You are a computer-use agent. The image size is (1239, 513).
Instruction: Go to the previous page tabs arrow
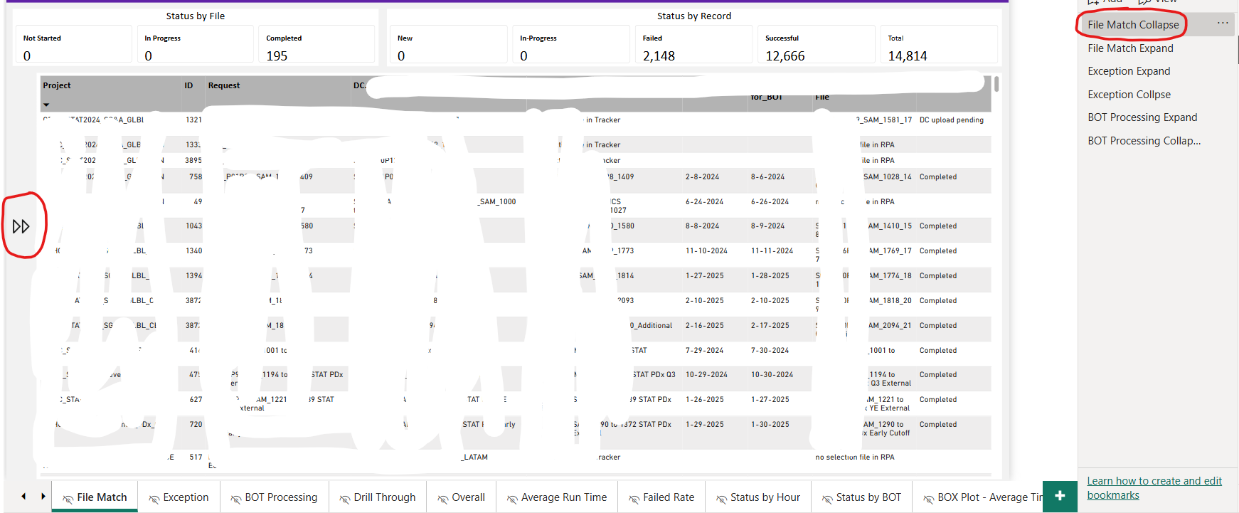point(23,496)
